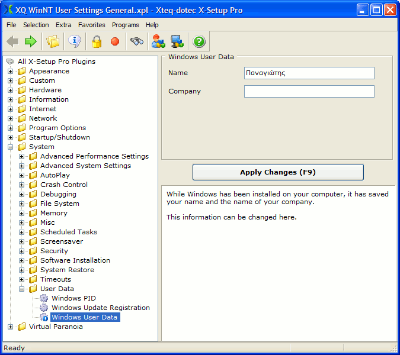Click the red record circle icon
The height and width of the screenshot is (355, 400).
115,41
